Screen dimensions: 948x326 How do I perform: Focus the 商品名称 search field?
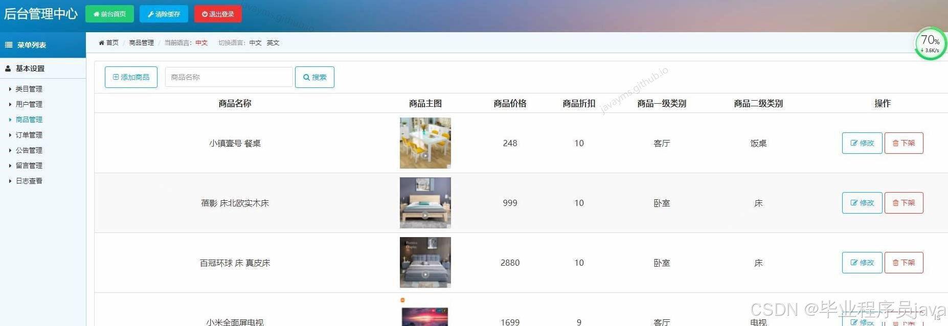click(x=229, y=77)
